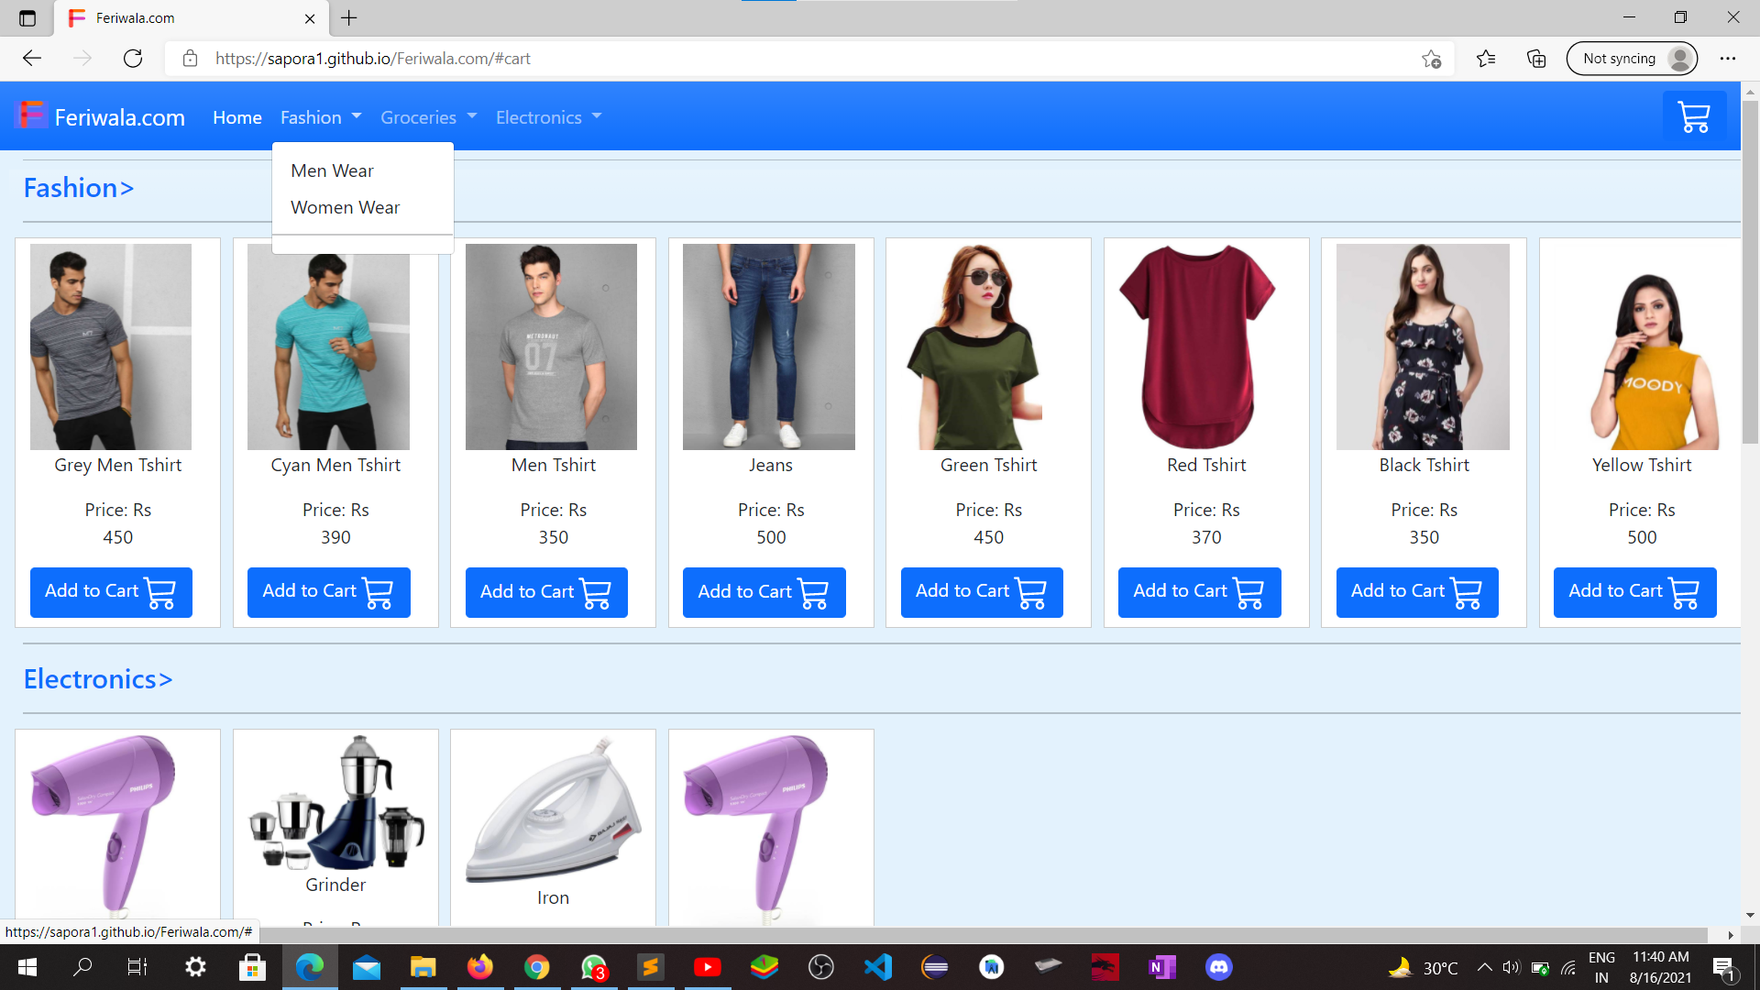The image size is (1760, 990).
Task: Expand the Electronics dropdown in navbar
Action: 548,117
